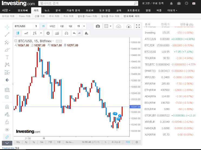This screenshot has width=201, height=150.
Task: Toggle 로그눈금 scale
Action: [116, 142]
